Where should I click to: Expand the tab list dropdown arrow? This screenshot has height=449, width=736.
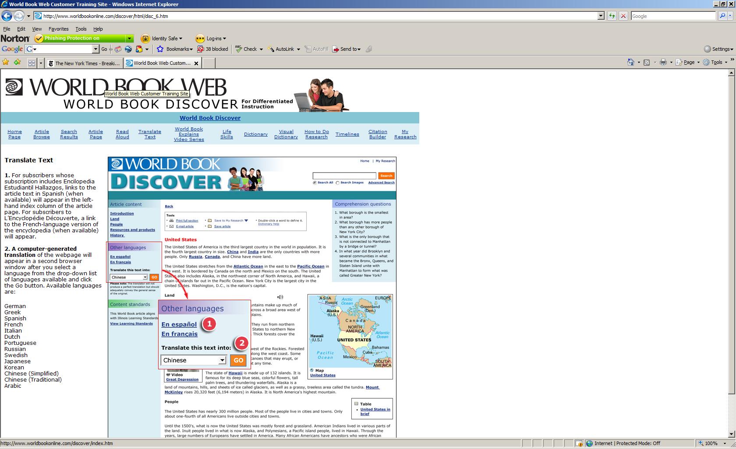click(x=41, y=63)
